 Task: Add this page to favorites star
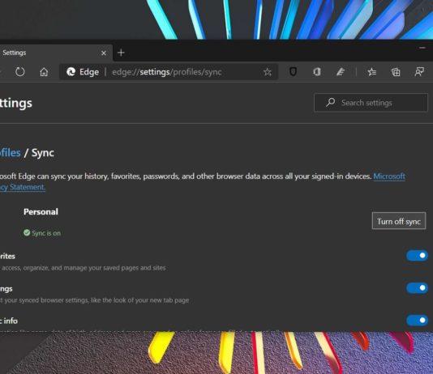[267, 72]
